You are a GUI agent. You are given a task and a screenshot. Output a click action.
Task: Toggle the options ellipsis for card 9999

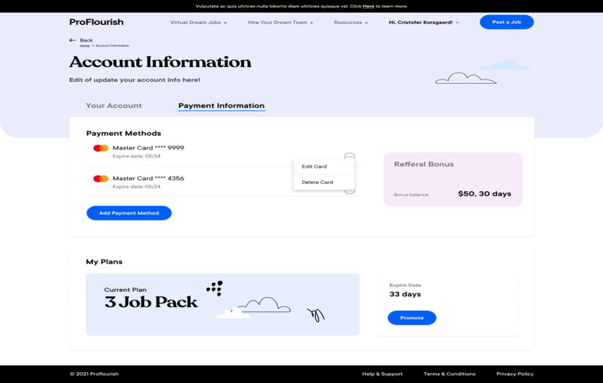tap(349, 156)
